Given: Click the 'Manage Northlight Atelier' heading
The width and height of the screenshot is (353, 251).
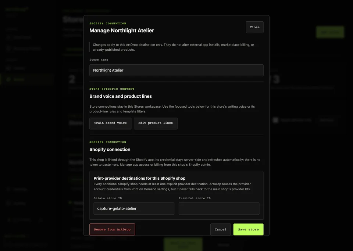Looking at the screenshot, I should (122, 31).
